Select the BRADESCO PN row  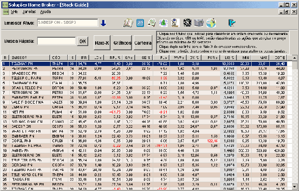pyautogui.click(x=144, y=73)
